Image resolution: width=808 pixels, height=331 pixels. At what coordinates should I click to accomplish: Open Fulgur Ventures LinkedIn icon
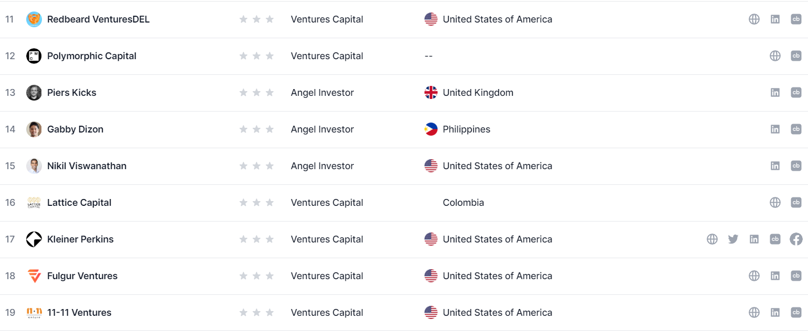[x=775, y=276]
